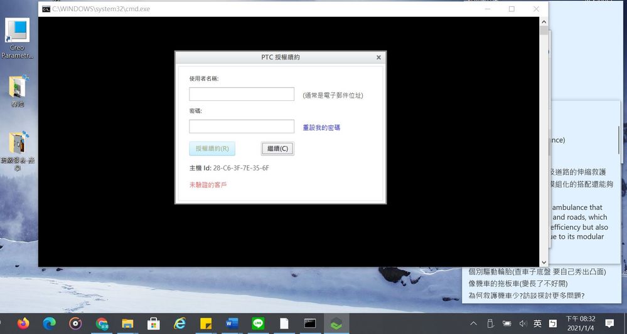The height and width of the screenshot is (334, 627).
Task: Select the 香港 desktop folder
Action: coord(18,91)
